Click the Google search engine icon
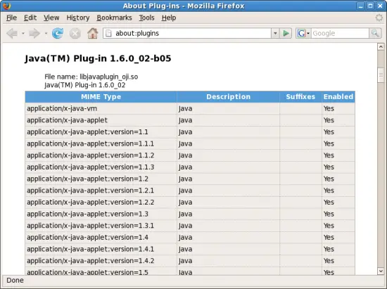 [x=301, y=33]
